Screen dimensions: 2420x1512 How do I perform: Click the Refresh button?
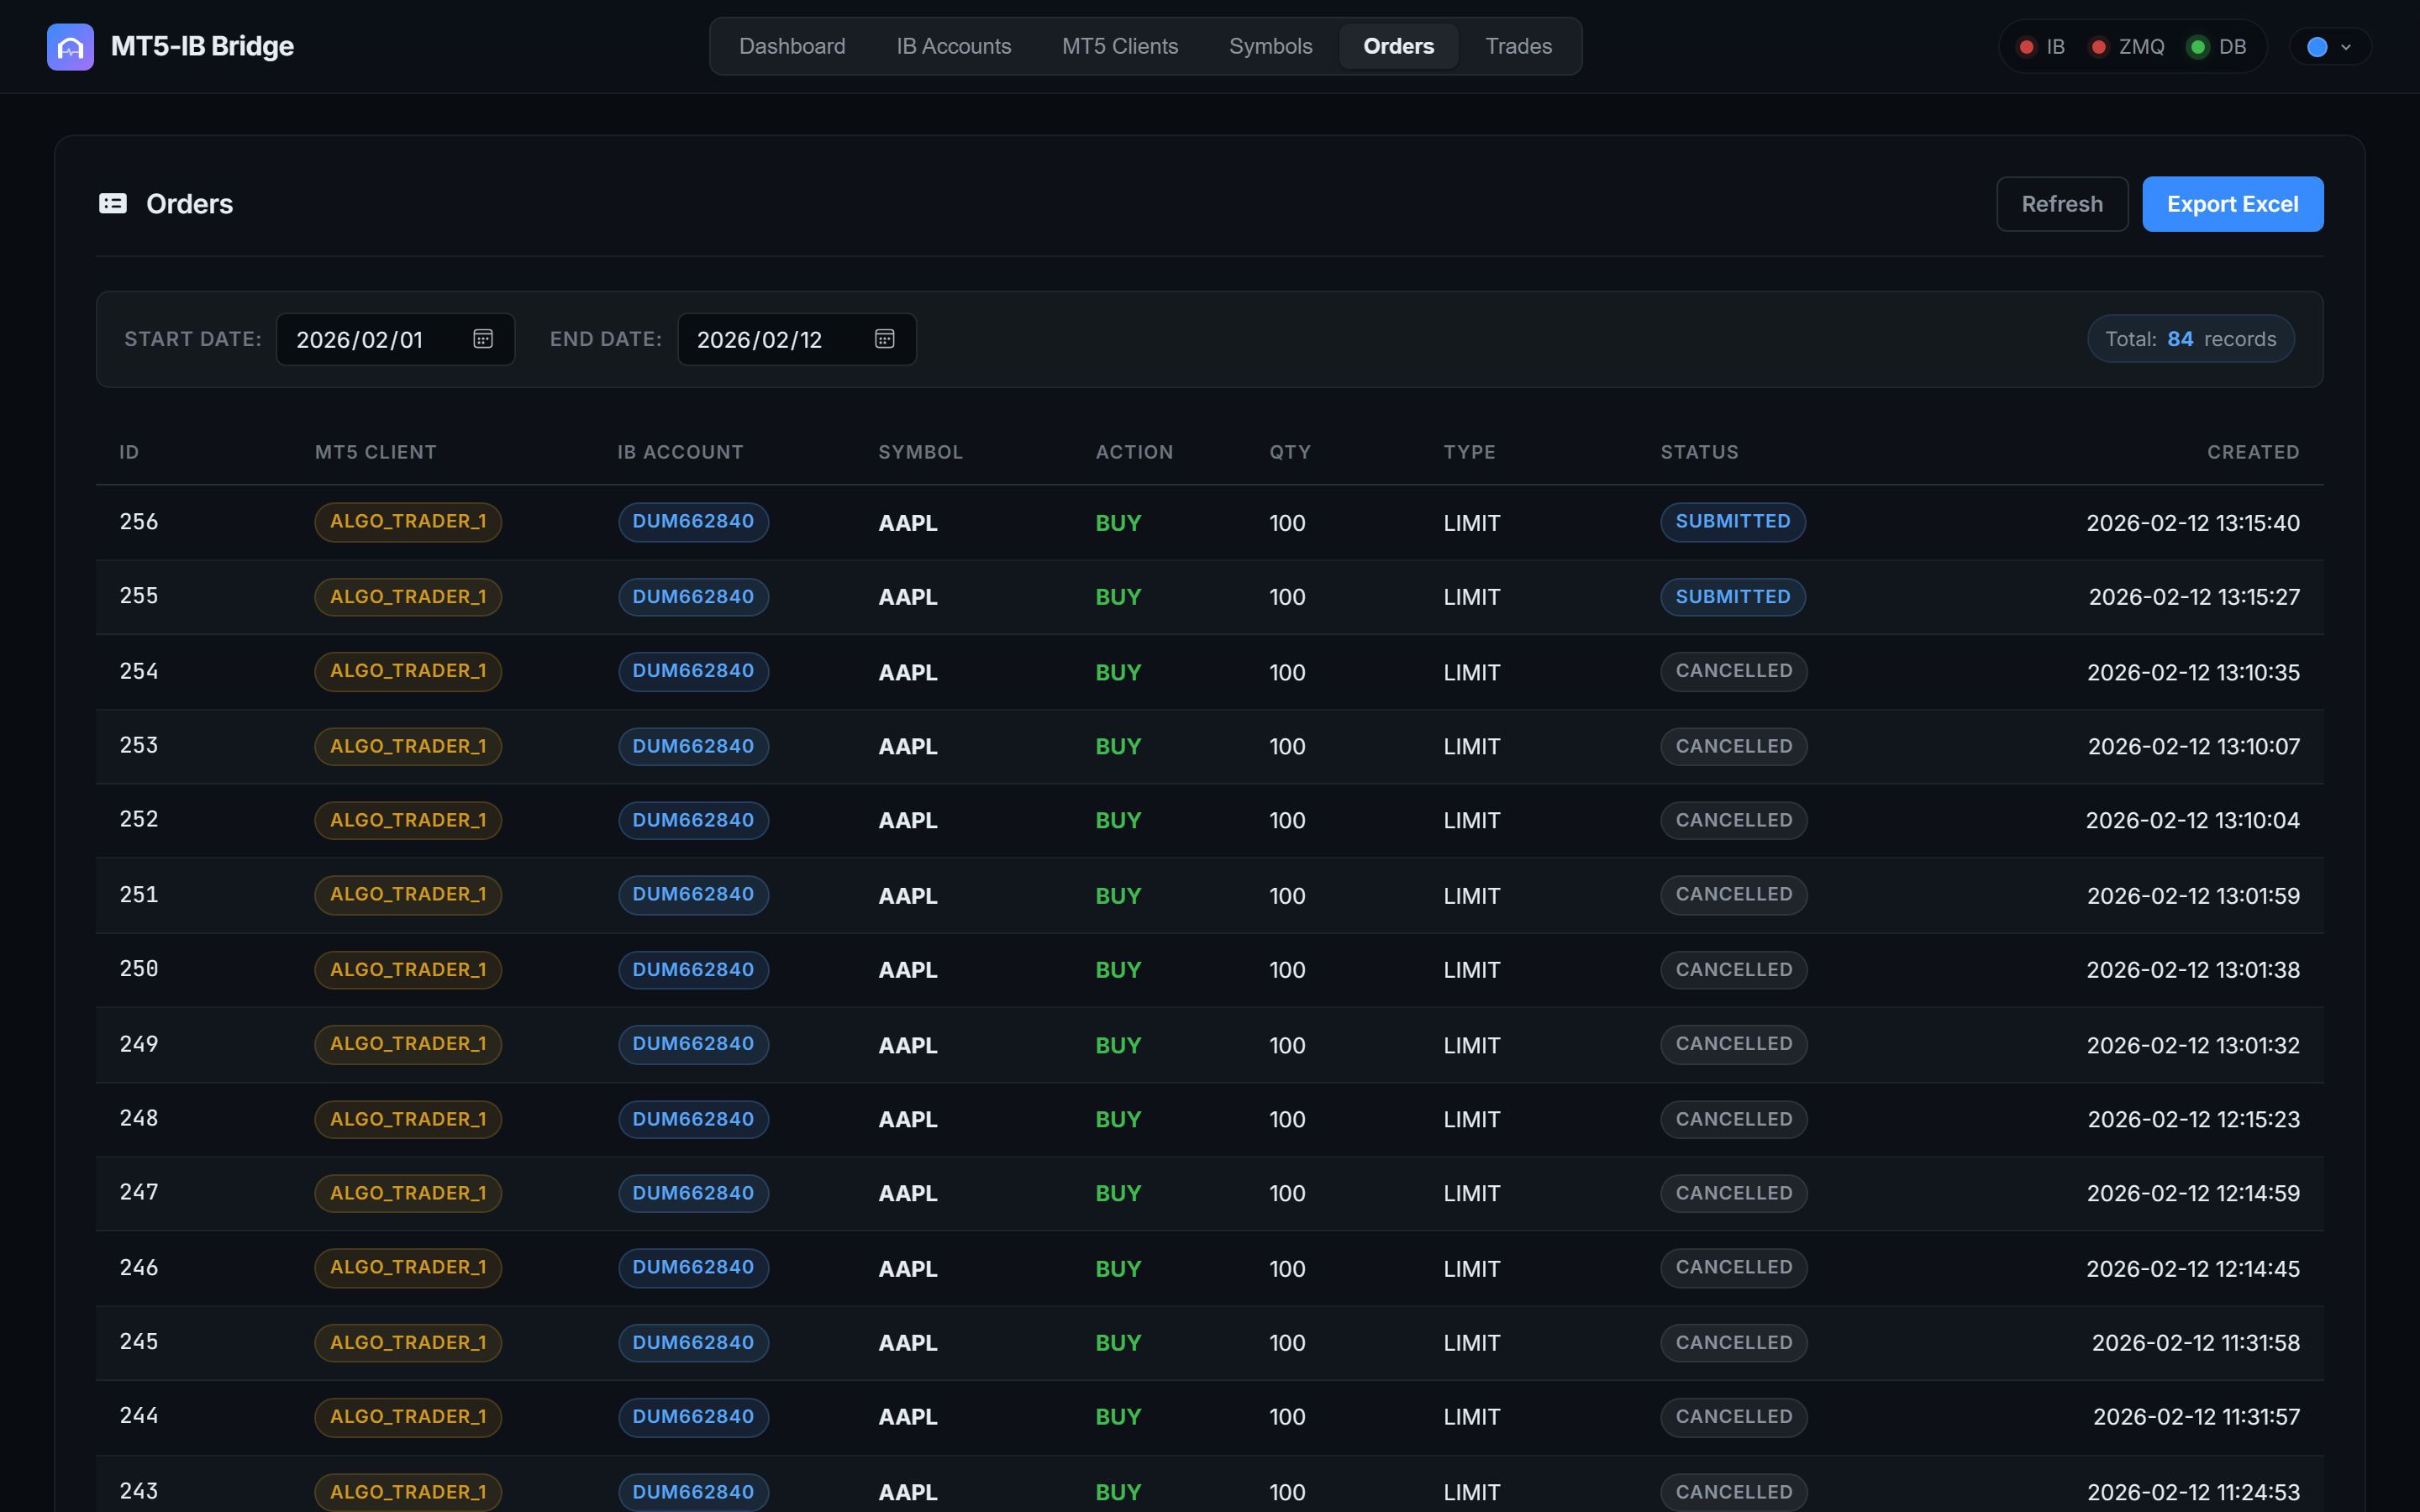click(x=2061, y=203)
